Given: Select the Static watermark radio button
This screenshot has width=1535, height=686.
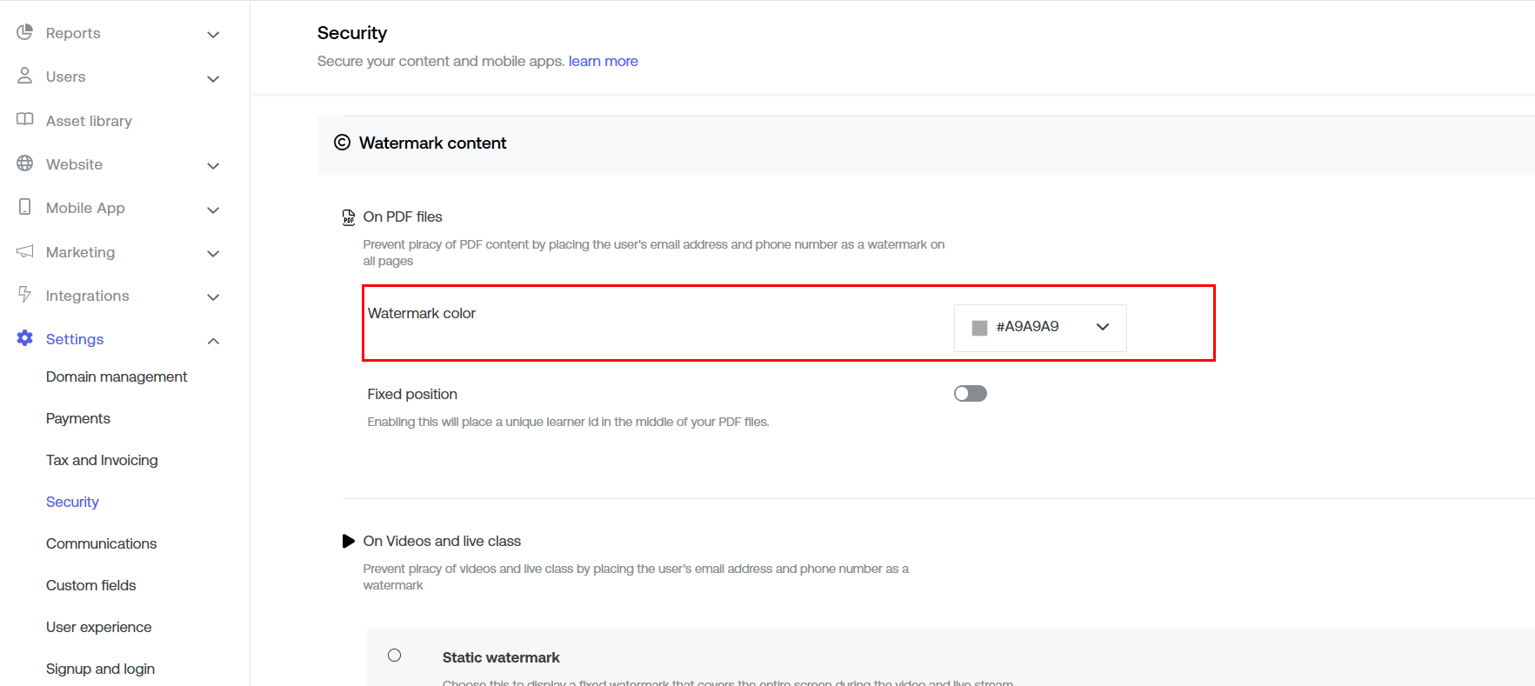Looking at the screenshot, I should click(x=395, y=656).
